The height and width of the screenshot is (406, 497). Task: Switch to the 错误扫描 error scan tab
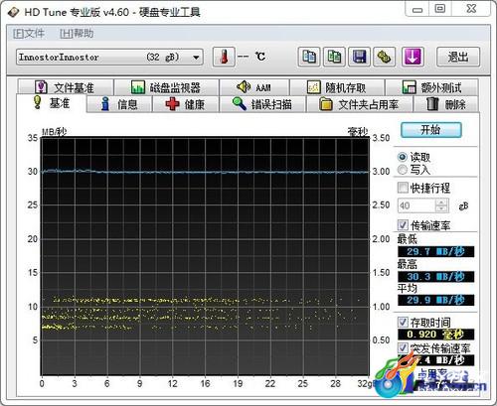tap(262, 104)
